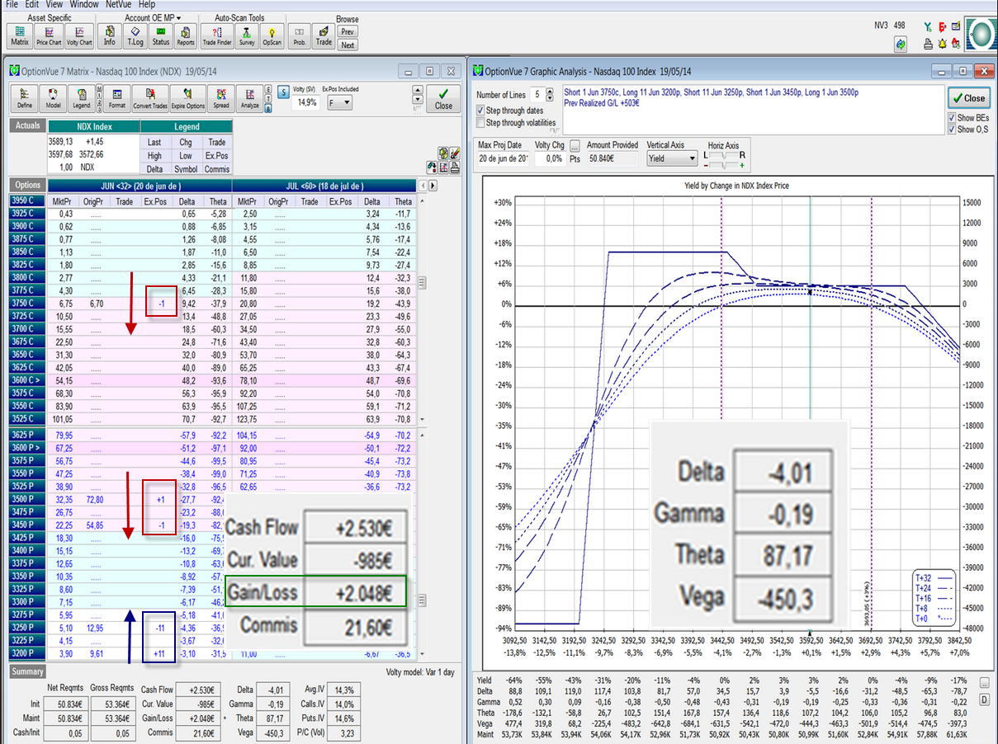This screenshot has width=998, height=744.
Task: Adjust the Horiz Axis L-R slider
Action: 725,155
